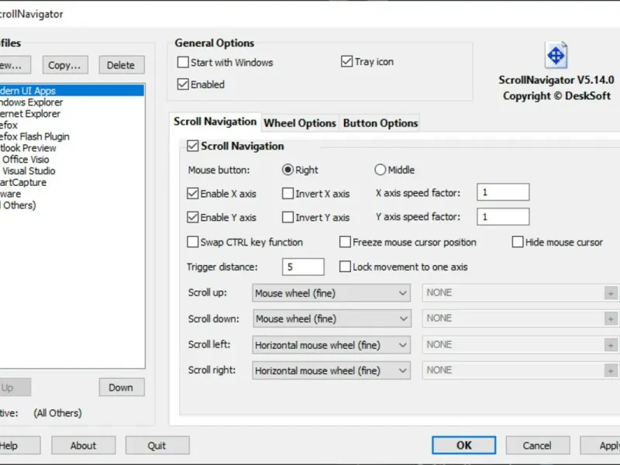Switch to Button Options tab
The height and width of the screenshot is (465, 620).
point(381,123)
